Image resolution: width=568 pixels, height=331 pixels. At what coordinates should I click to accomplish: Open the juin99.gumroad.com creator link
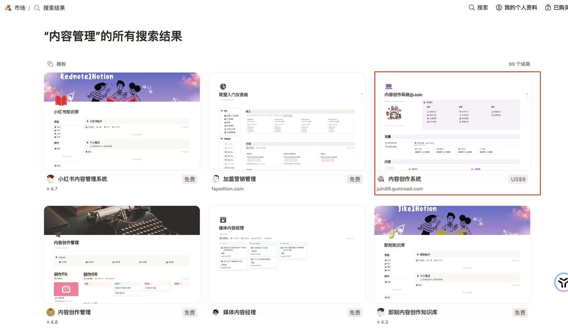coord(400,189)
